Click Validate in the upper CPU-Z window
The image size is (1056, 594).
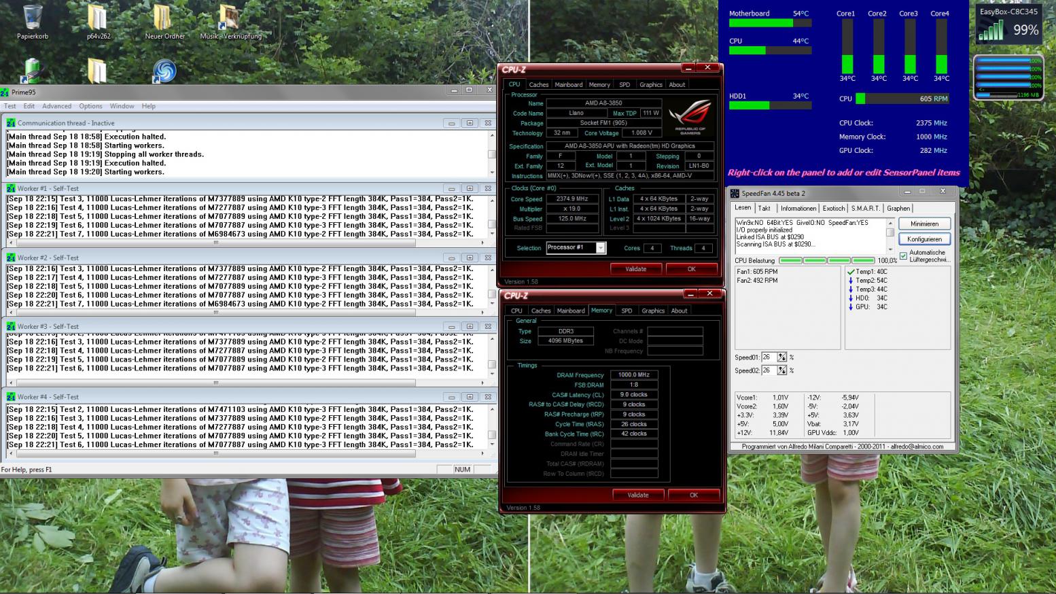pos(636,269)
